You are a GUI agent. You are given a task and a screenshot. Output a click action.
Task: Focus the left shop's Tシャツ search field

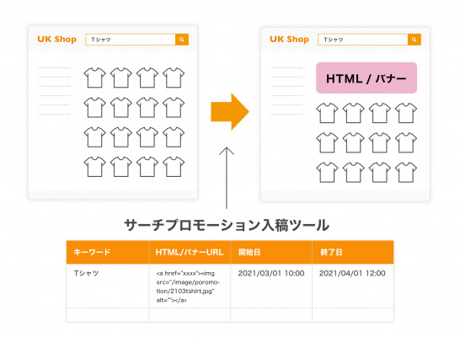(x=131, y=40)
